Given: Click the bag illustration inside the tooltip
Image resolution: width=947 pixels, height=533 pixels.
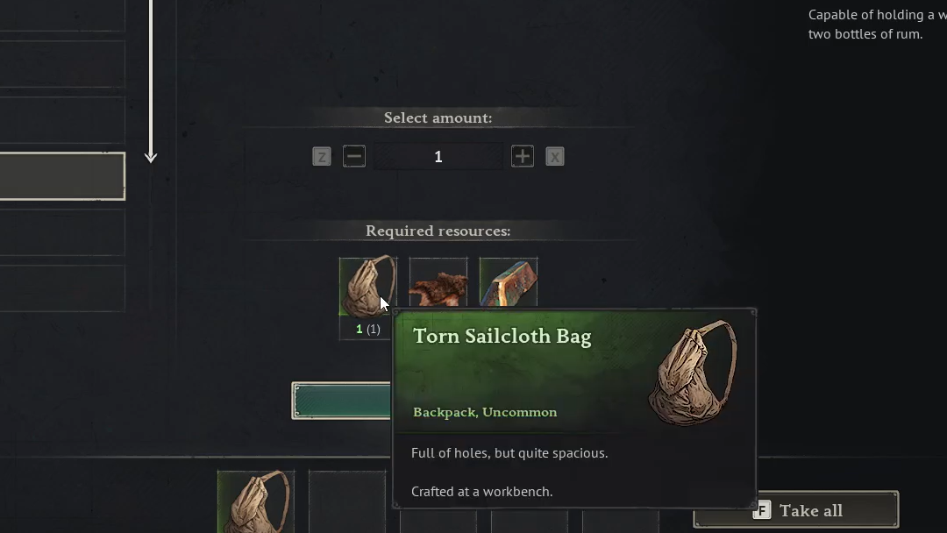Looking at the screenshot, I should (693, 372).
